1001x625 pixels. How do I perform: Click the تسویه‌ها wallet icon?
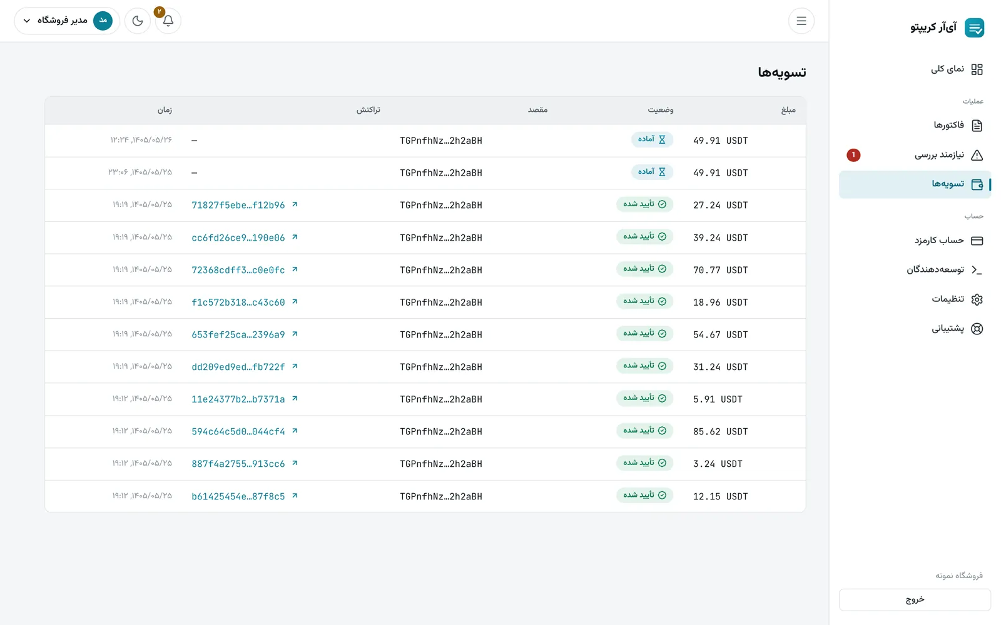click(x=977, y=184)
